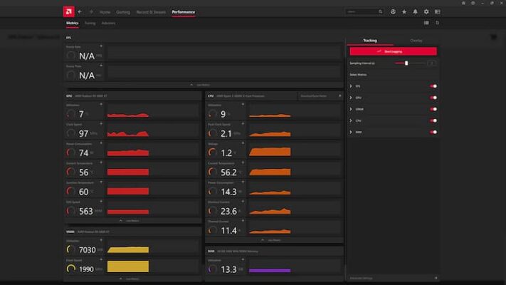The height and width of the screenshot is (285, 506).
Task: Select the Metrics sub-tab
Action: click(x=73, y=23)
